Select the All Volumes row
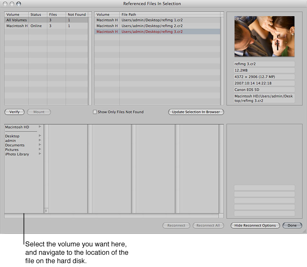The width and height of the screenshot is (307, 267). click(x=17, y=20)
